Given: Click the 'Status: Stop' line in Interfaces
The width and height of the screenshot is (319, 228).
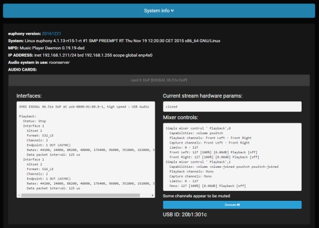Looking at the screenshot, I should (34, 121).
